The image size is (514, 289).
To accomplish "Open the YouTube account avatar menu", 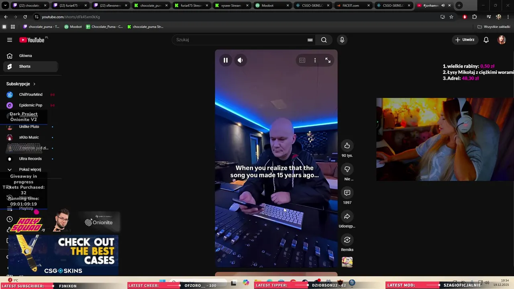I will [502, 40].
